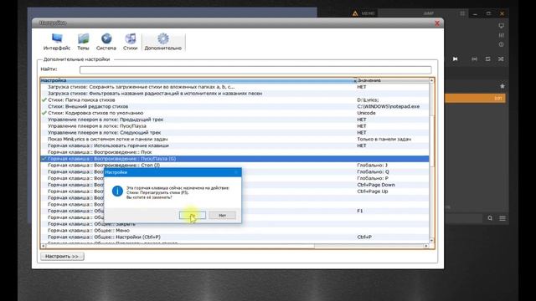536x301 pixels.
Task: Select the Дополнительно tab
Action: 163,42
